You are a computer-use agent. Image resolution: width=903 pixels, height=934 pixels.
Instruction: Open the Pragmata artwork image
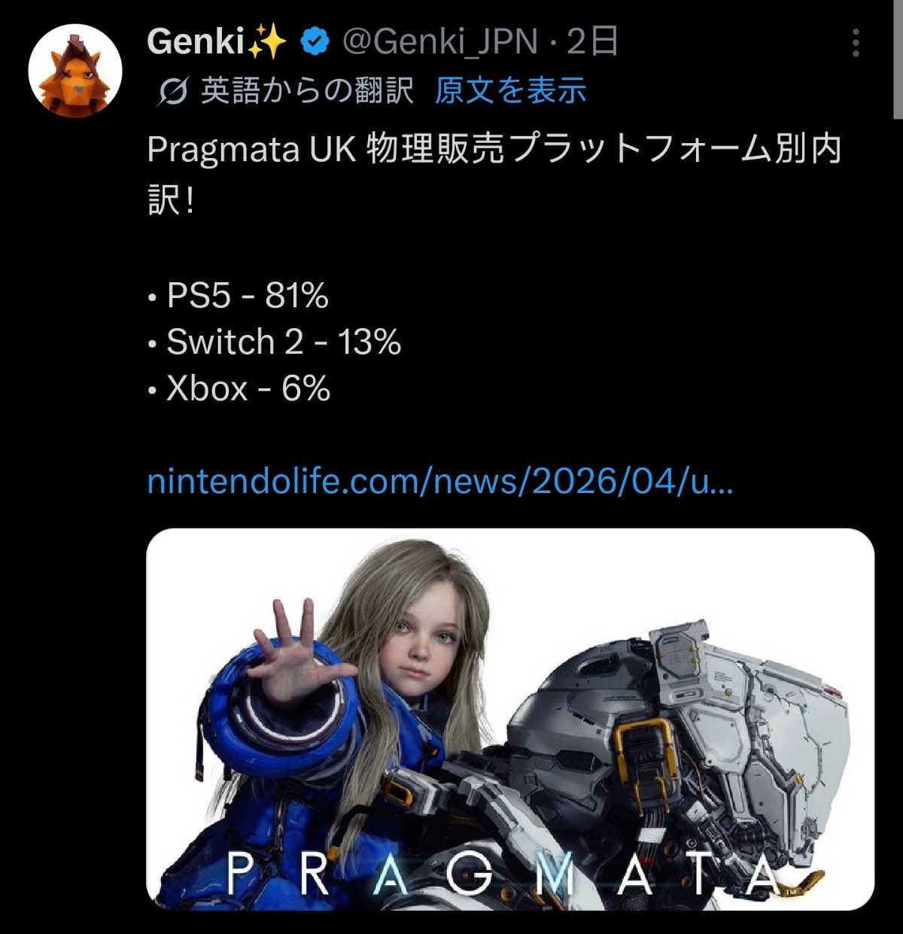coord(510,720)
